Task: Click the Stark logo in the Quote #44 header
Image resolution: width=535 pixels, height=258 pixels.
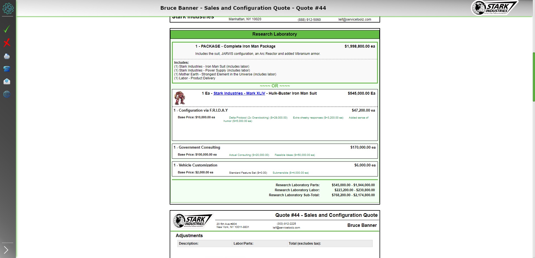Action: [193, 221]
